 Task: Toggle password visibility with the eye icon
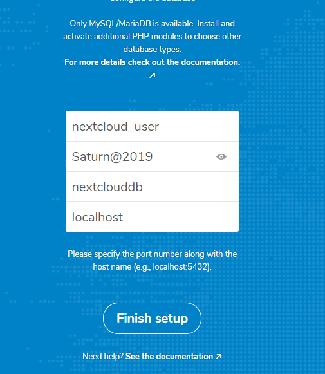click(x=221, y=156)
